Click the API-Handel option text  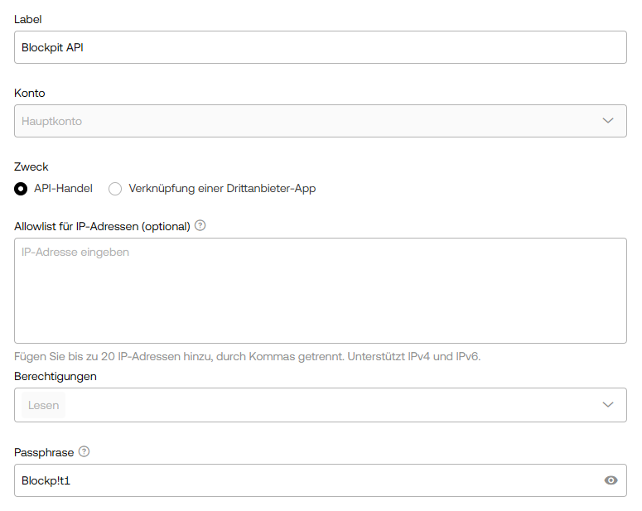click(63, 188)
